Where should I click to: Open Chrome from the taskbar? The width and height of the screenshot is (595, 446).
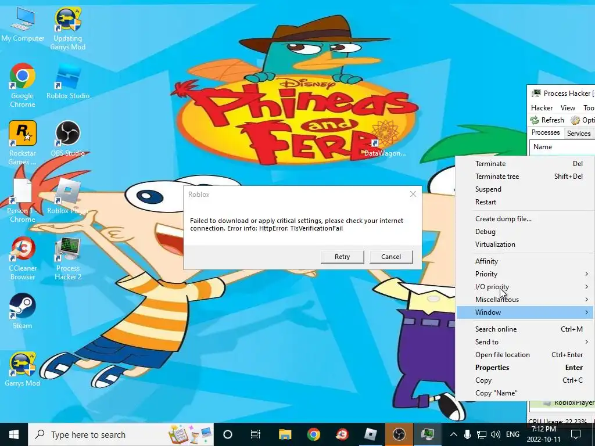pyautogui.click(x=313, y=434)
